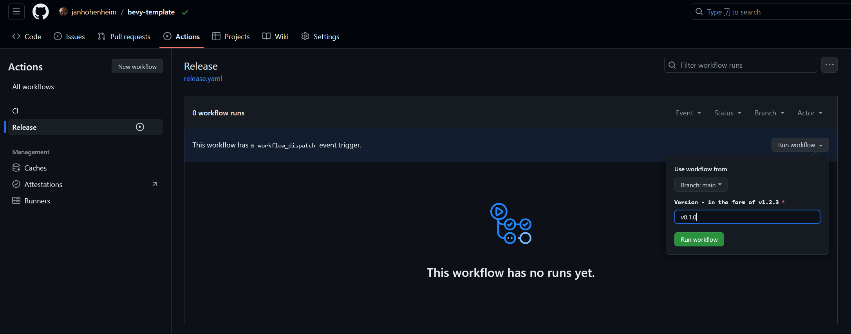Open the hamburger navigation menu
This screenshot has height=334, width=851.
16,12
